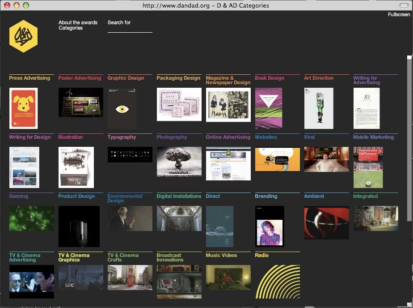The image size is (413, 308).
Task: Open the About the awards link
Action: (78, 22)
